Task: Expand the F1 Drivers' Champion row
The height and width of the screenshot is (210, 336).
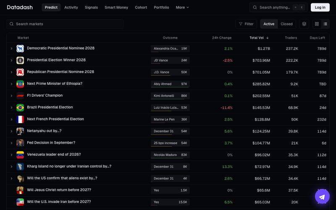Action: (11, 96)
